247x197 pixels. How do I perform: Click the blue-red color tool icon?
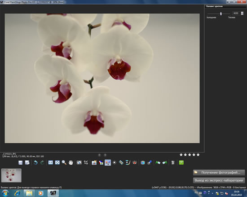pyautogui.click(x=101, y=163)
